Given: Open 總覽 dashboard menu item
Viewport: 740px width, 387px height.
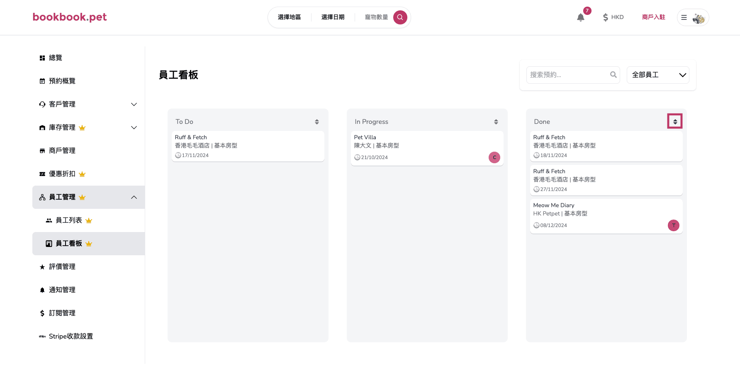Looking at the screenshot, I should pos(89,58).
